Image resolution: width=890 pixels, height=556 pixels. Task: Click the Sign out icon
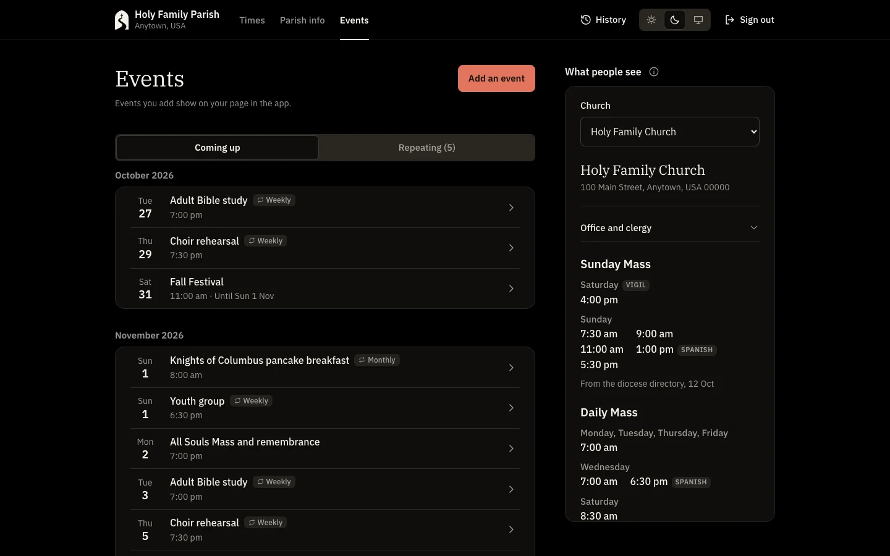coord(730,20)
